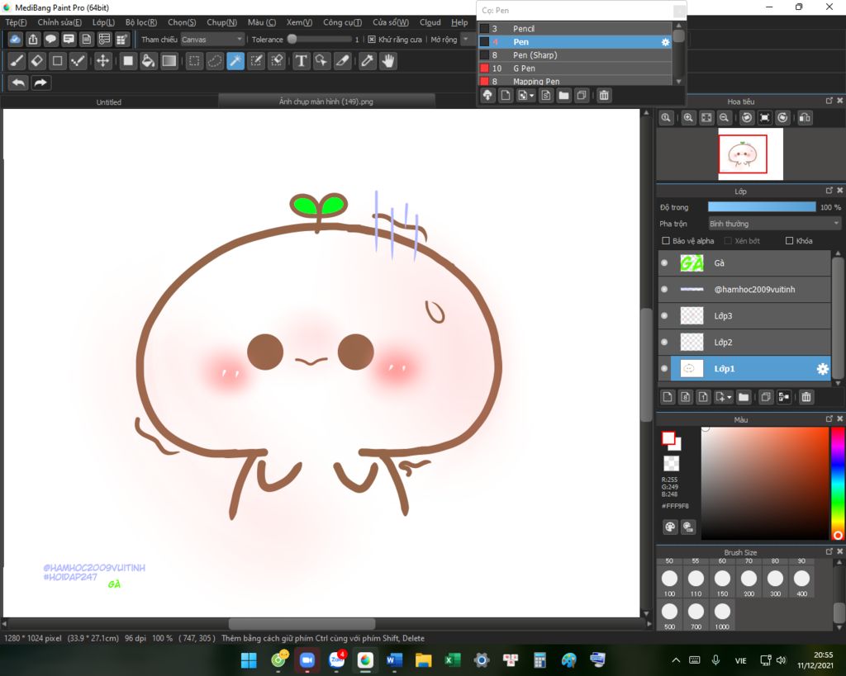846x676 pixels.
Task: Rotate the view left in navigator
Action: [x=747, y=117]
